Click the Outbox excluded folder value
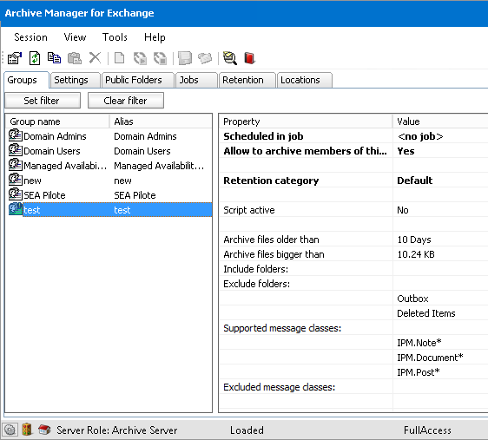Image resolution: width=488 pixels, height=440 pixels. 412,299
